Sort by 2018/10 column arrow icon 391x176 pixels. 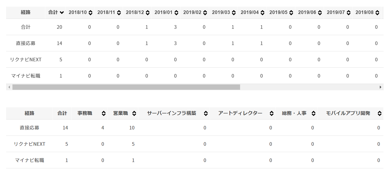(90, 12)
